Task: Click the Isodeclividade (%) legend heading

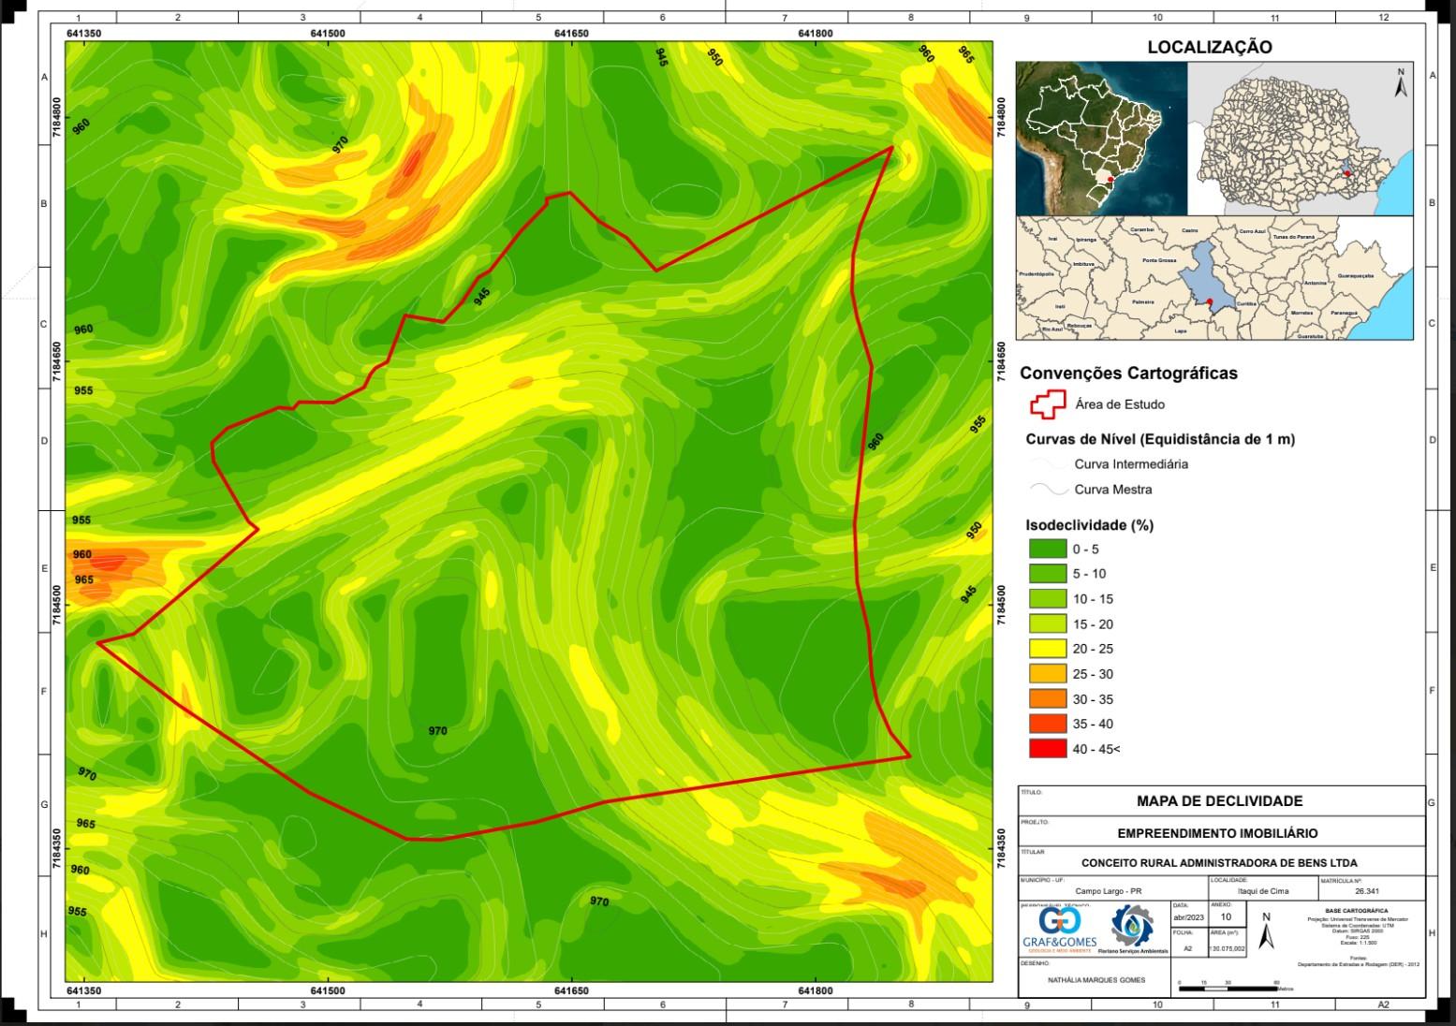Action: [1089, 525]
